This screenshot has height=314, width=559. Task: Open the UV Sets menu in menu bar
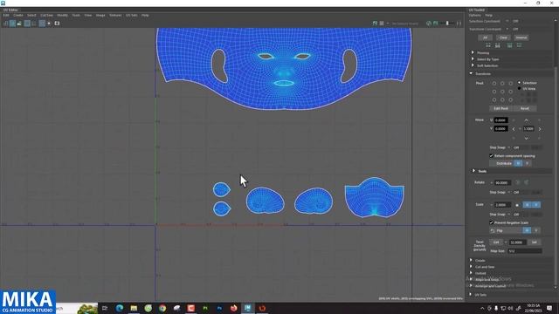(x=132, y=16)
